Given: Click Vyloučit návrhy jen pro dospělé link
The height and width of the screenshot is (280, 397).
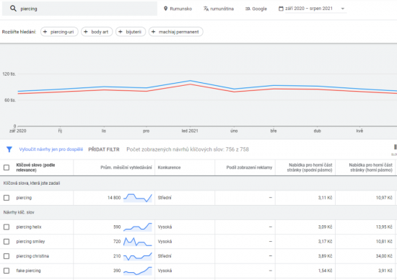Looking at the screenshot, I should pos(51,149).
